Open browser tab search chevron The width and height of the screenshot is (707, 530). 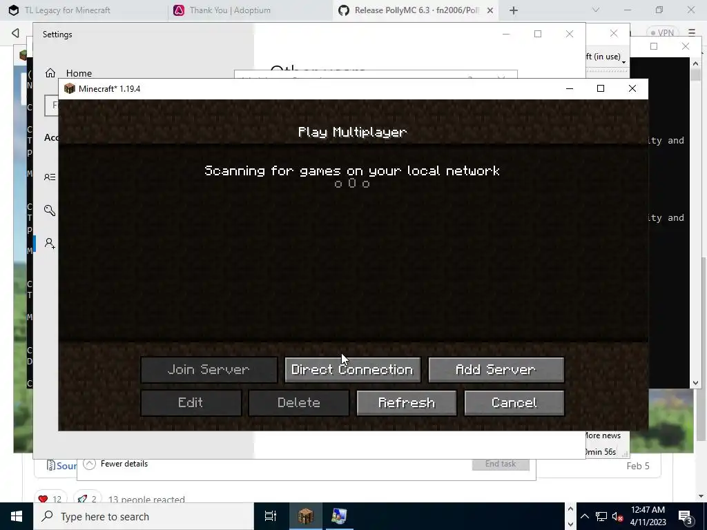596,10
